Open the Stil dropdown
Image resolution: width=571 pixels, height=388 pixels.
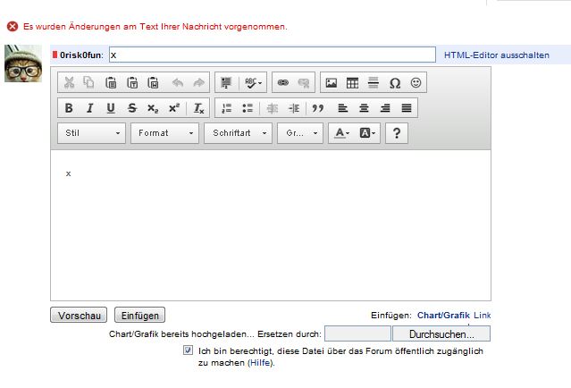tap(91, 133)
